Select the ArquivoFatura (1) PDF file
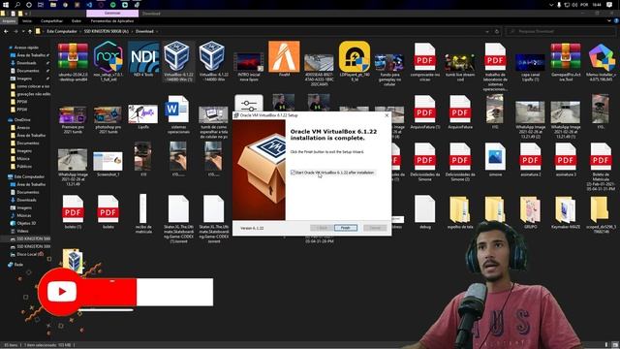Screen dimensions: 620x349 click(424, 110)
